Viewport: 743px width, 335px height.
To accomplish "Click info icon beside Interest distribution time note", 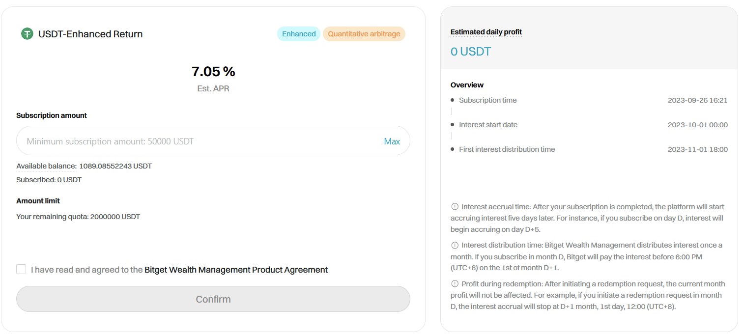I will point(455,245).
